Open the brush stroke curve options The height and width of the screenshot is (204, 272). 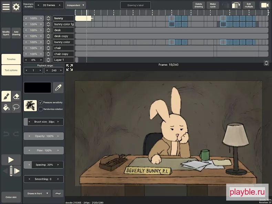point(58,193)
